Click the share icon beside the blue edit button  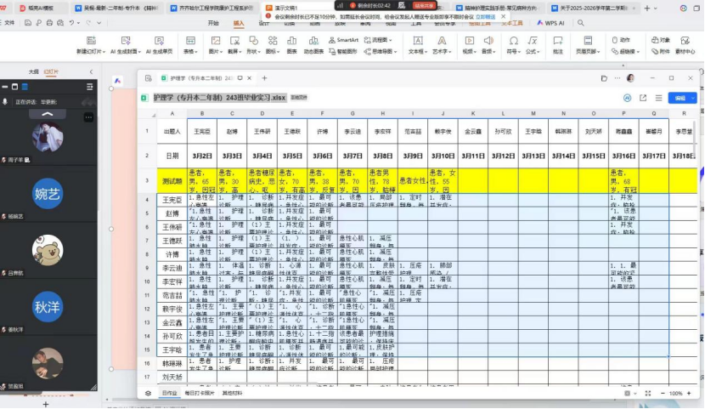click(643, 98)
